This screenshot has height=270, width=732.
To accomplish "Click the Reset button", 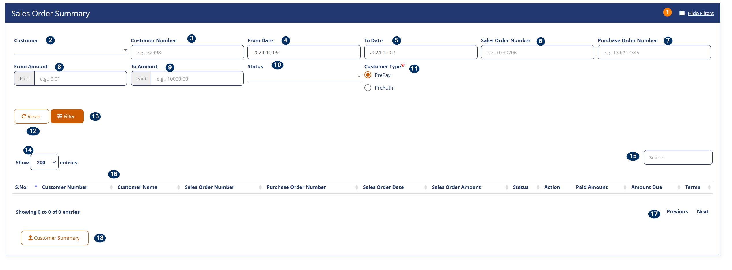I will click(x=31, y=116).
